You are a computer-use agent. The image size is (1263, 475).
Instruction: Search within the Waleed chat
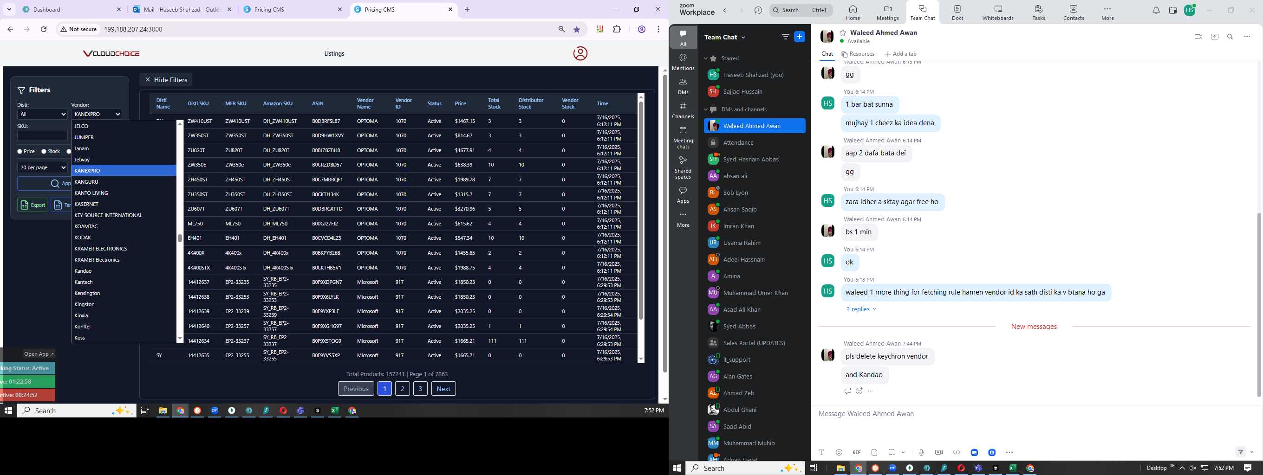coord(1230,37)
